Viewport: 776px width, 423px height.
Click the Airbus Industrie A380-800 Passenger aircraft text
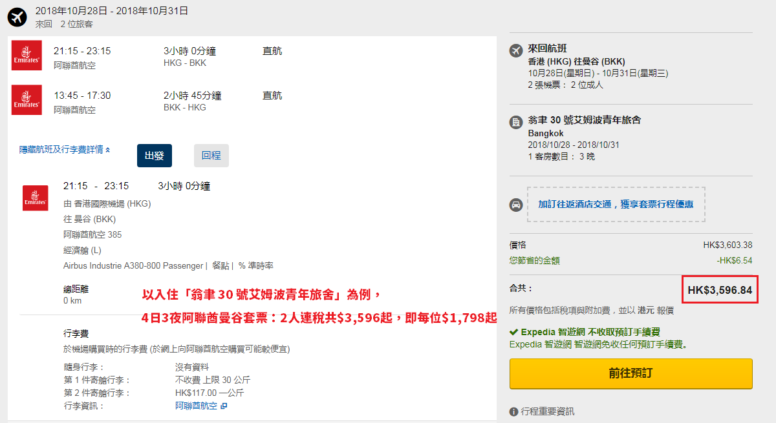point(133,265)
